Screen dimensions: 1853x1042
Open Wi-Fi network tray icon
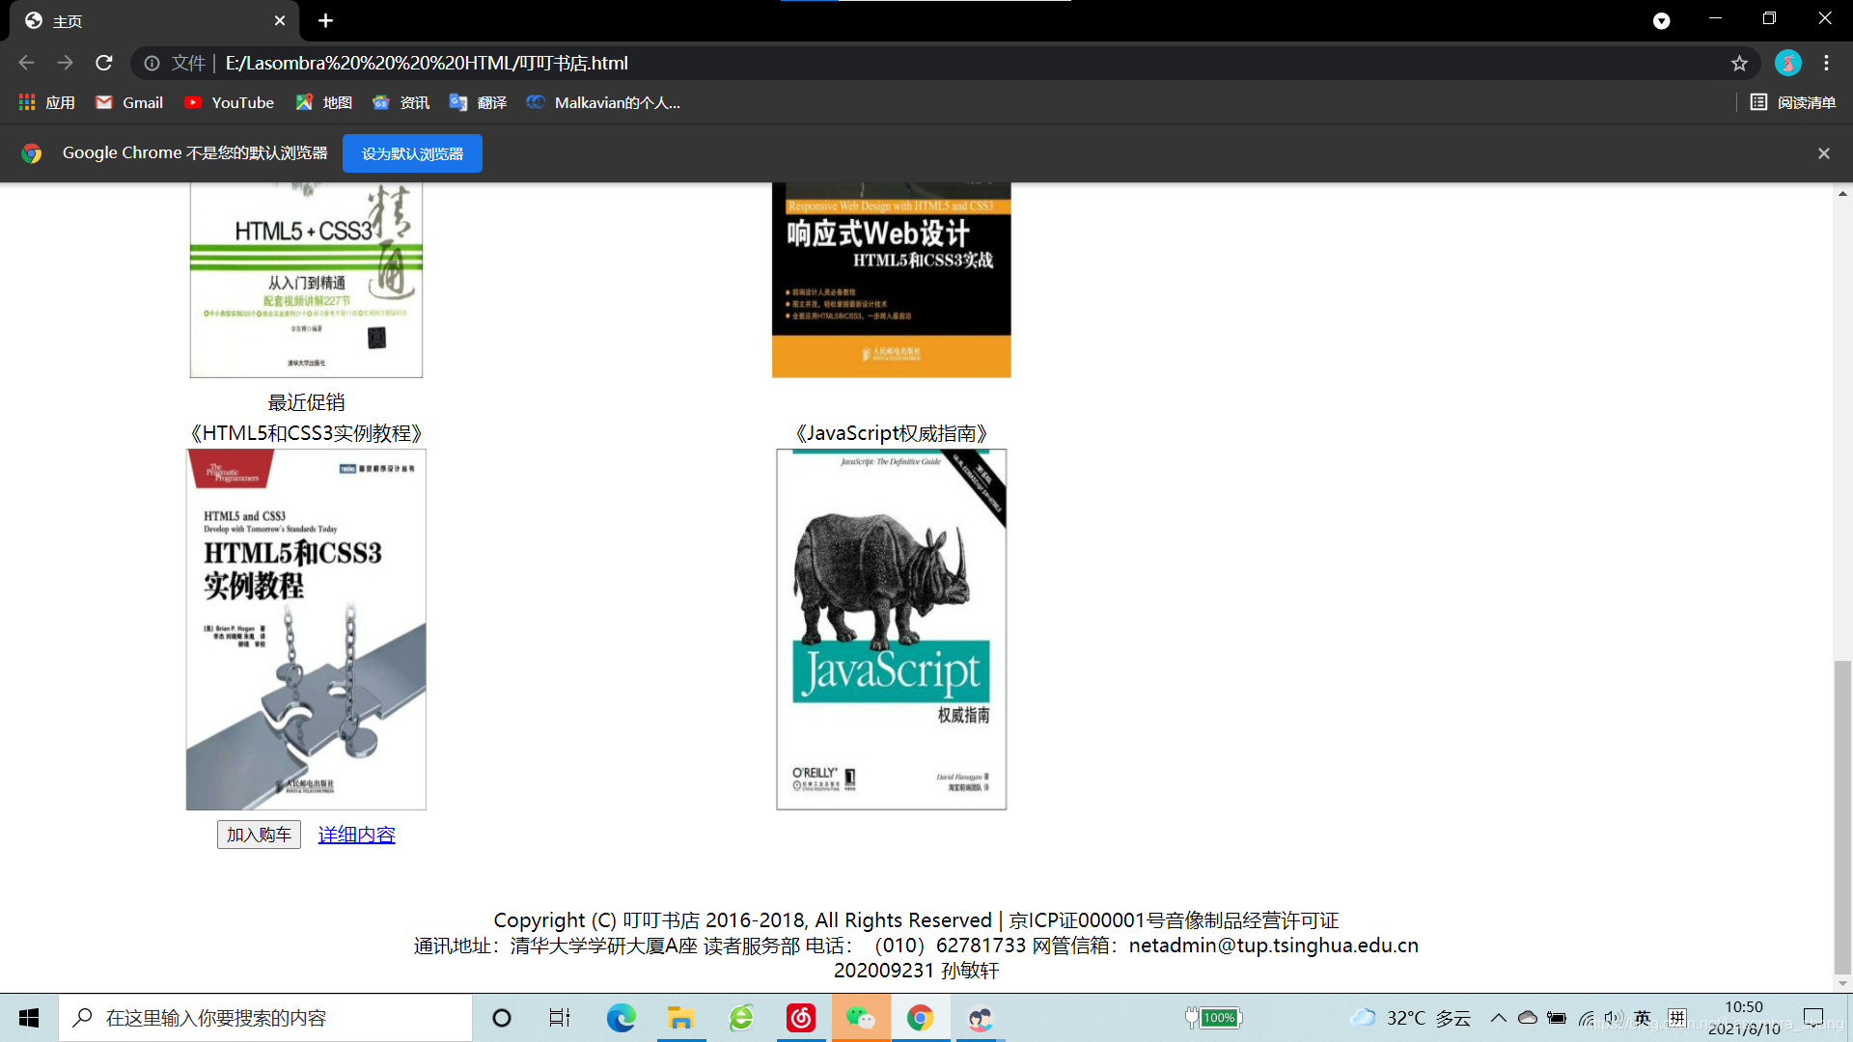(1586, 1018)
